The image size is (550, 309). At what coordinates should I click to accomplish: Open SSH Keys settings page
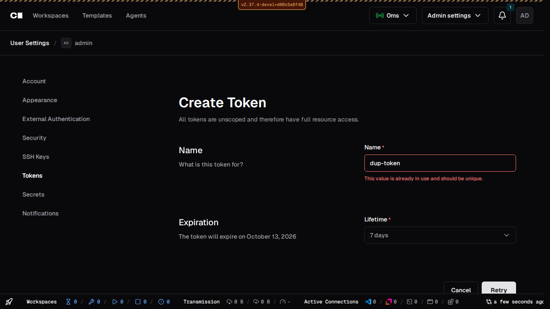tap(36, 157)
